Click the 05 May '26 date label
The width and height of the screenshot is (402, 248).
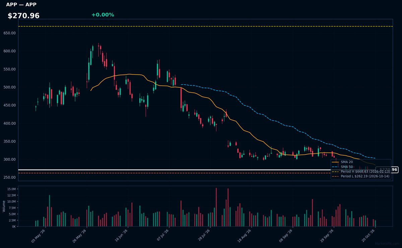38,236
